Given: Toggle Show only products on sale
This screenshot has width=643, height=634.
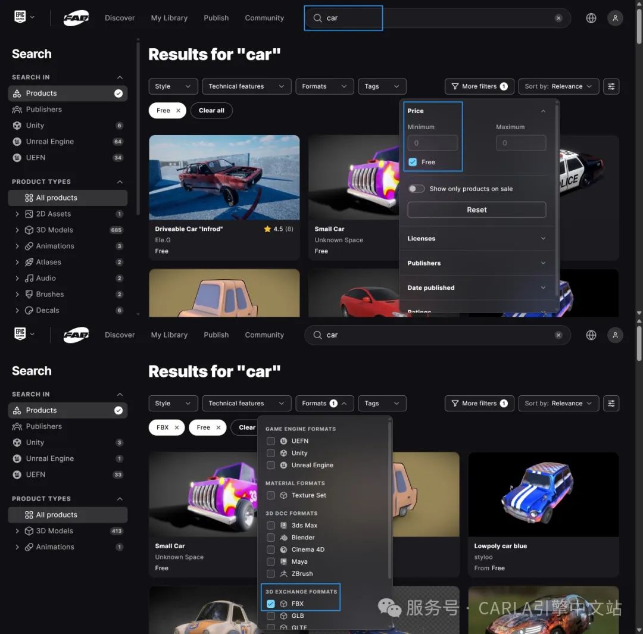Looking at the screenshot, I should (416, 189).
